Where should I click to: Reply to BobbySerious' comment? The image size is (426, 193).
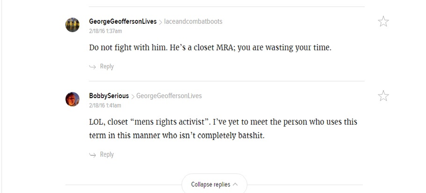(x=107, y=155)
